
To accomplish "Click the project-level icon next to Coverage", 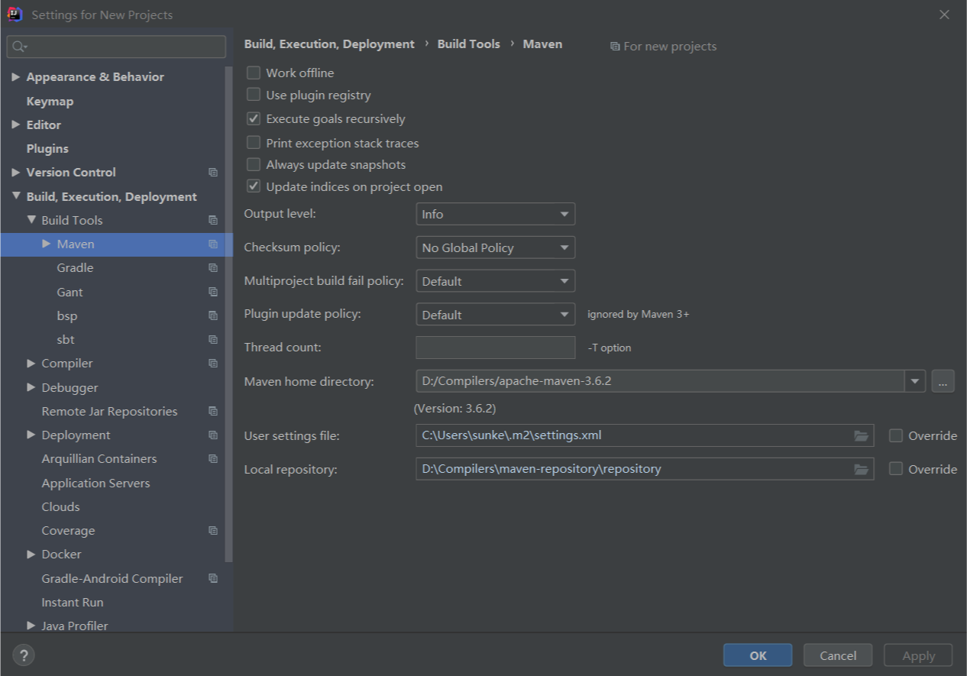I will click(x=213, y=530).
